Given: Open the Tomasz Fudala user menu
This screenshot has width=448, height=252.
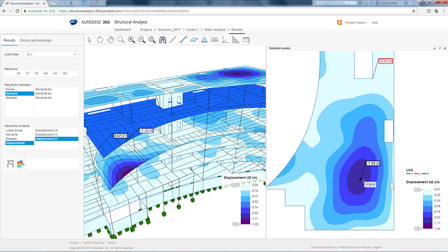Looking at the screenshot, I should coord(355,22).
